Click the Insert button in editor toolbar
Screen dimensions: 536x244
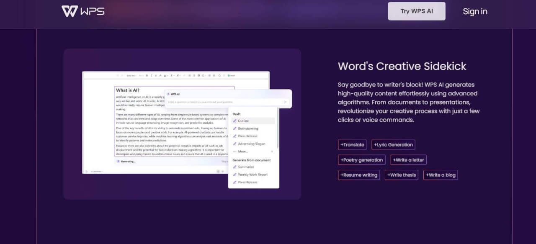(x=231, y=75)
